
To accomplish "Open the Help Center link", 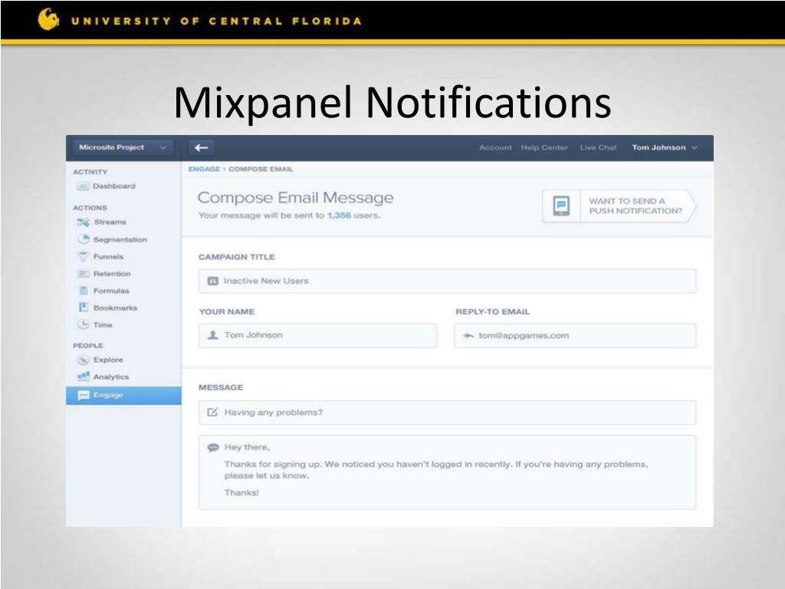I will [x=544, y=147].
